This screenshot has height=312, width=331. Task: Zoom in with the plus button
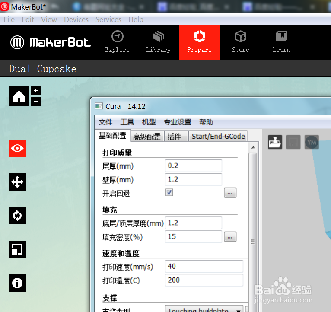[x=36, y=90]
